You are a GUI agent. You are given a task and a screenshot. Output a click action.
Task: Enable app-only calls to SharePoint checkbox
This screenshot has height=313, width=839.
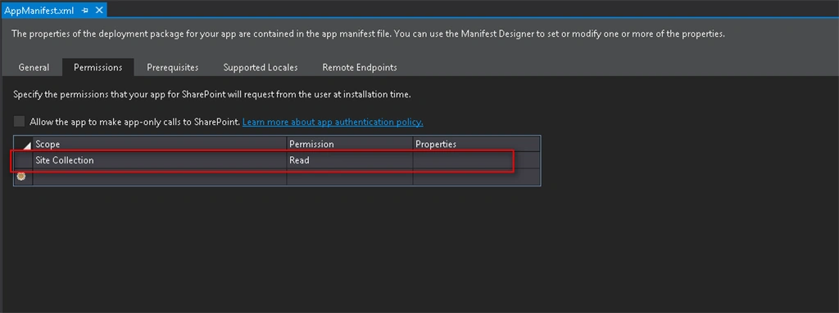click(x=20, y=122)
